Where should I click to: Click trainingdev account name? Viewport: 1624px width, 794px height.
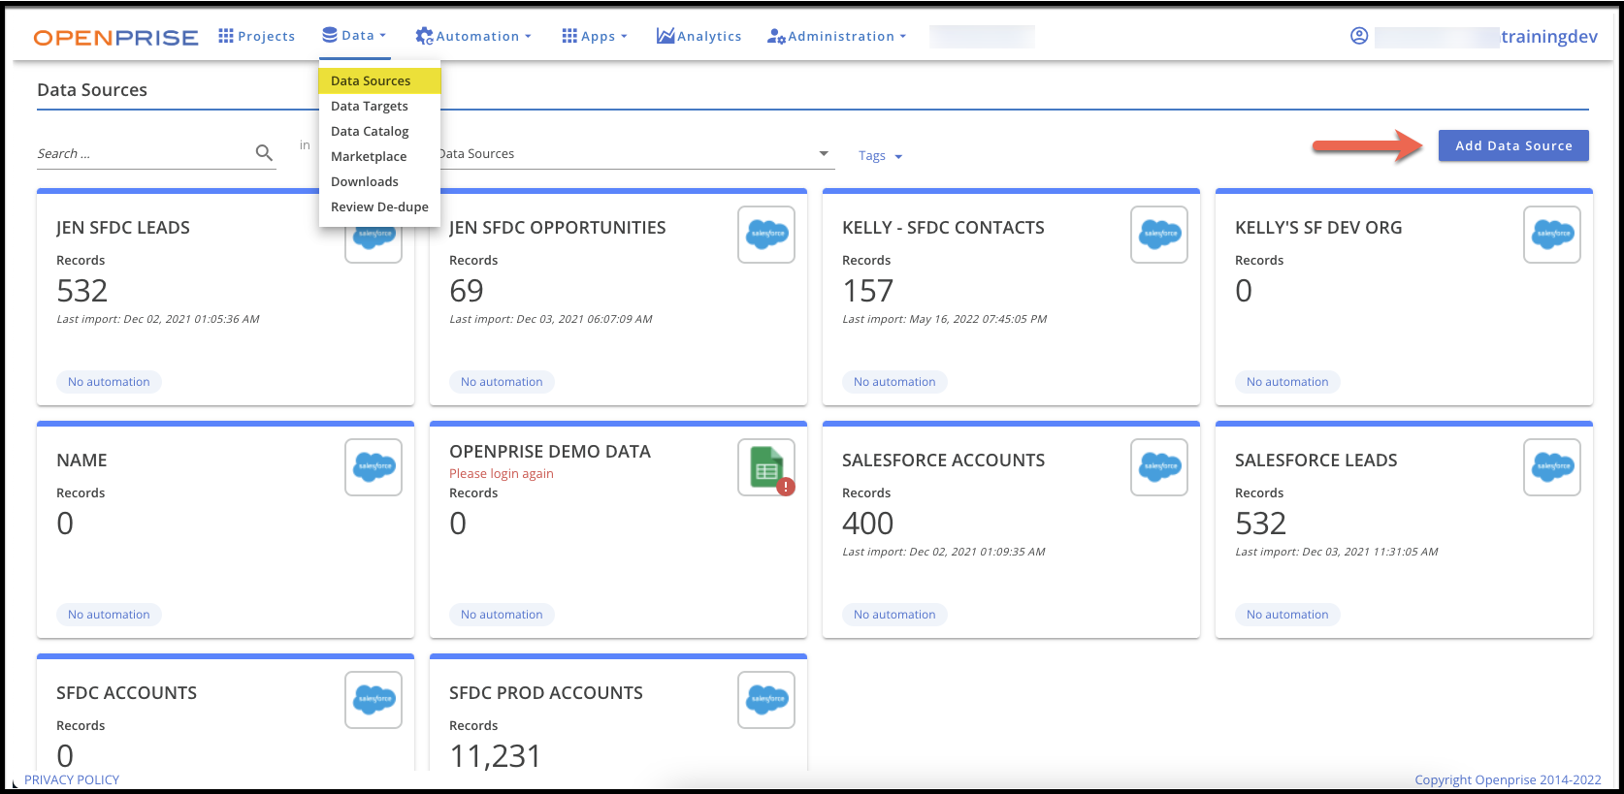click(1548, 36)
